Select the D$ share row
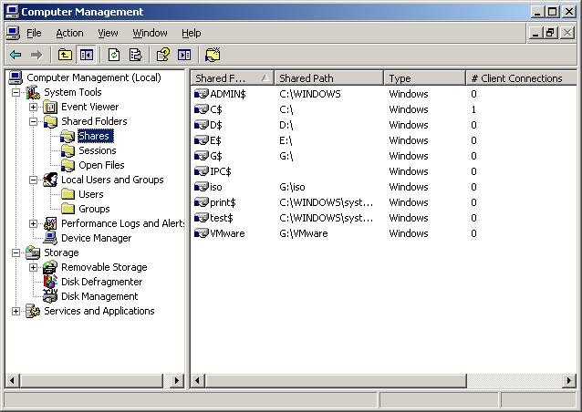This screenshot has height=412, width=582. pos(382,125)
